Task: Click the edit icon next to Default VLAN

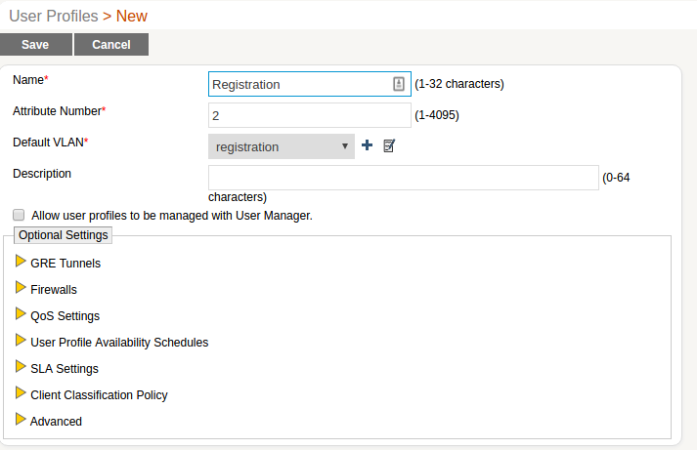Action: (x=389, y=146)
